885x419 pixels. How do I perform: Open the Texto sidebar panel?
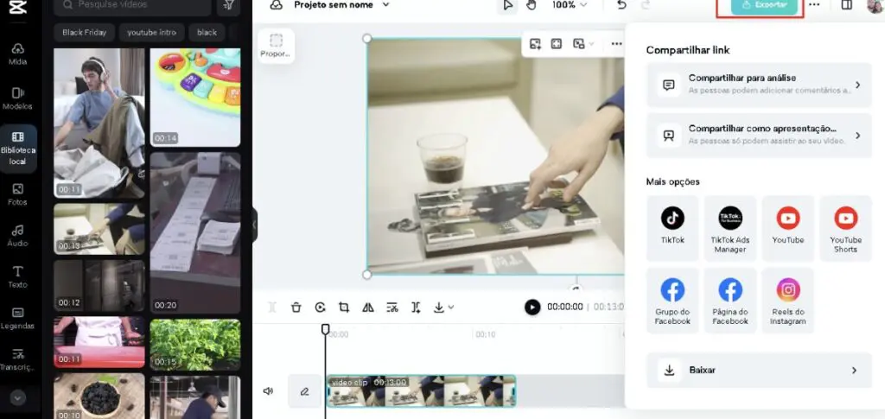[x=17, y=276]
